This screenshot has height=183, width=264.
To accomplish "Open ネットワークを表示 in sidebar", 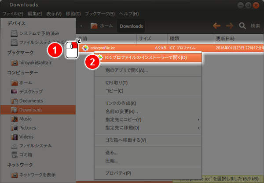I will (x=37, y=175).
